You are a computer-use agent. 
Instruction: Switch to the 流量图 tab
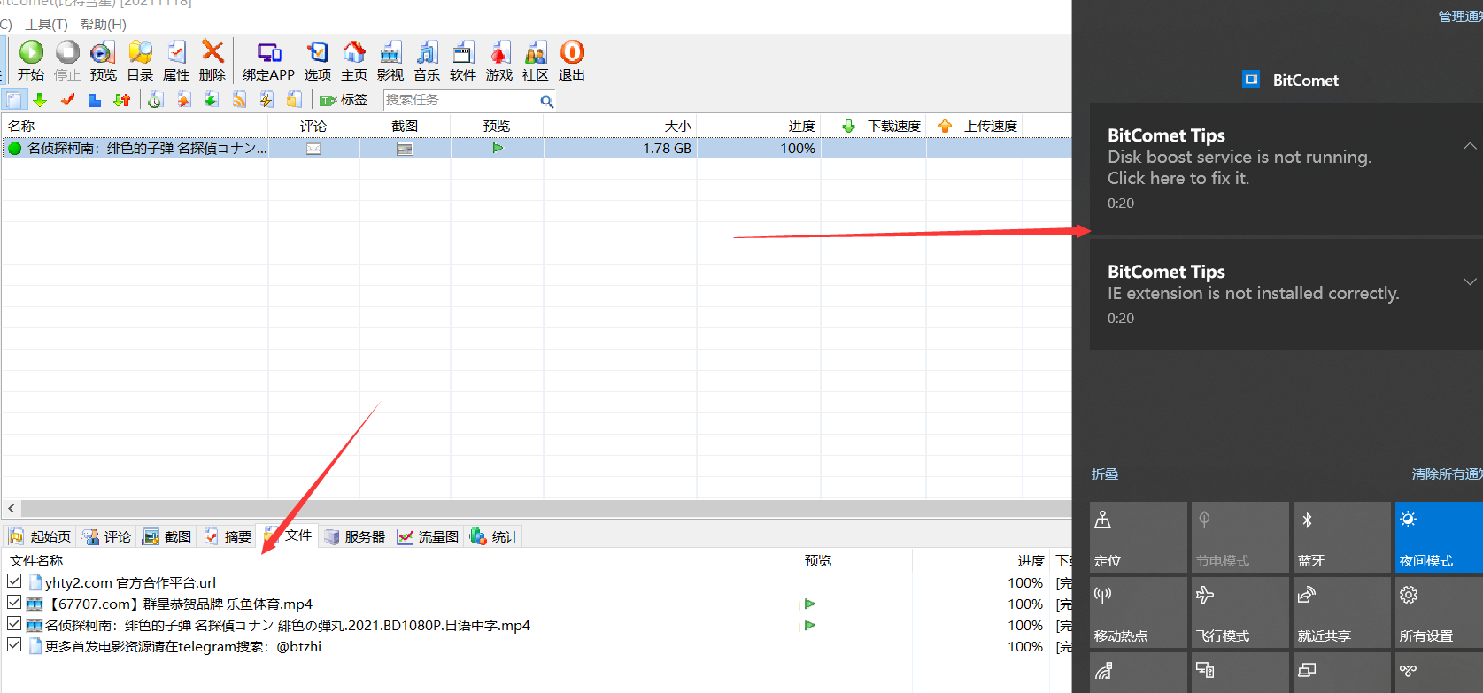click(x=429, y=536)
